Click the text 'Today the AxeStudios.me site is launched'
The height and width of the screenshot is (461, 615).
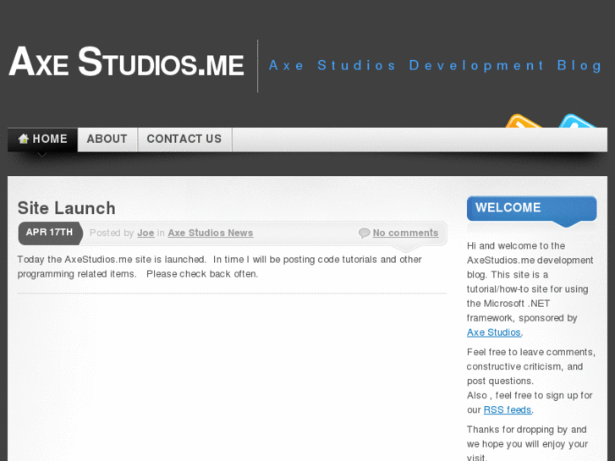click(111, 260)
